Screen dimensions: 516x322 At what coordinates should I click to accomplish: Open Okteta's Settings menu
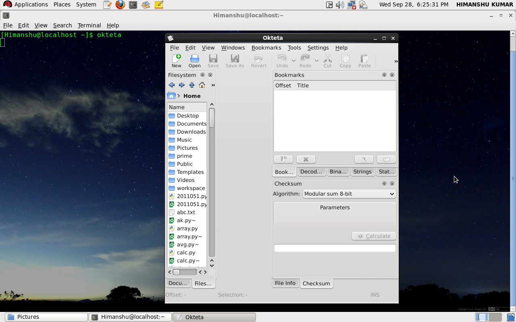[x=318, y=47]
